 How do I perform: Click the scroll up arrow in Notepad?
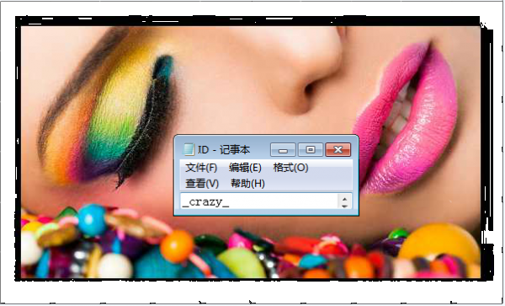coord(345,198)
